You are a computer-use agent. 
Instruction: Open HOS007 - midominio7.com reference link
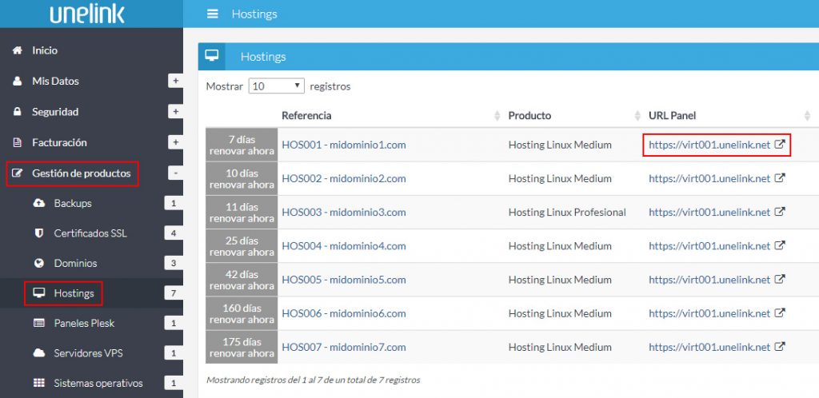click(x=344, y=347)
